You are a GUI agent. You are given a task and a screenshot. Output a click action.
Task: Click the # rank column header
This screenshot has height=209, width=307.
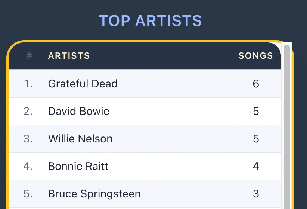(29, 56)
